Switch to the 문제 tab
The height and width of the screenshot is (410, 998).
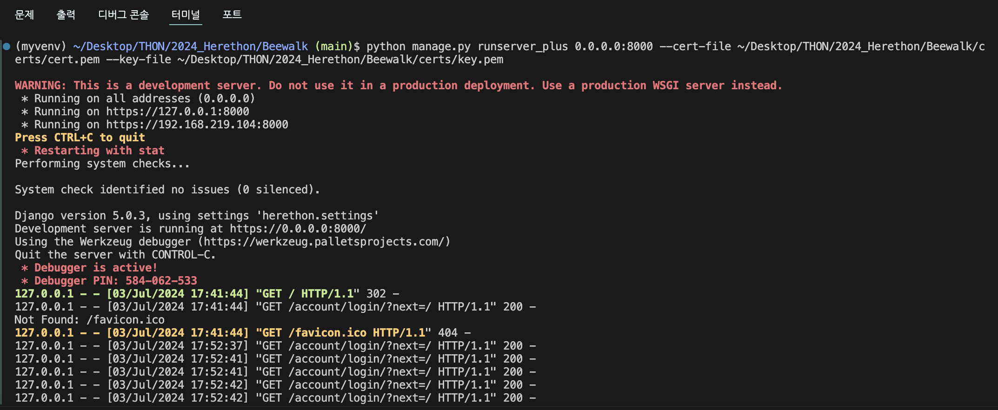(24, 15)
